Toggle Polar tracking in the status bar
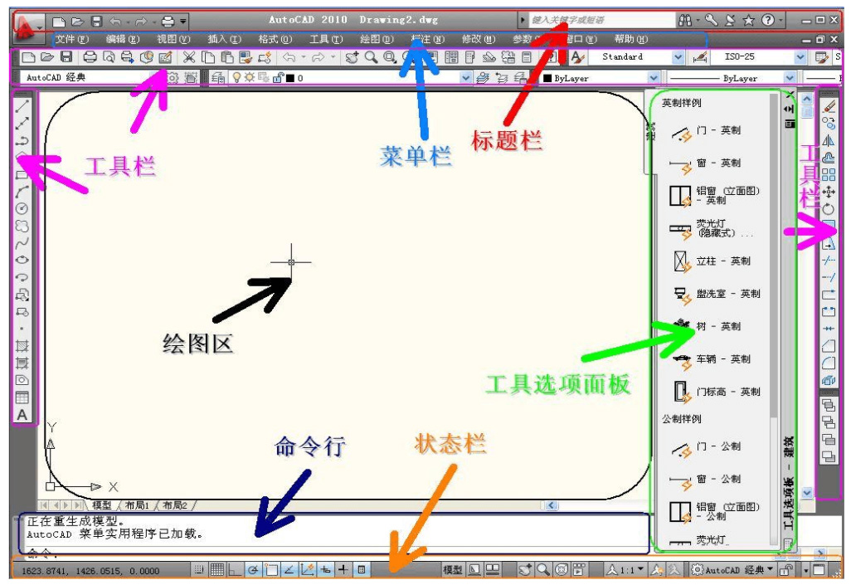 click(253, 570)
